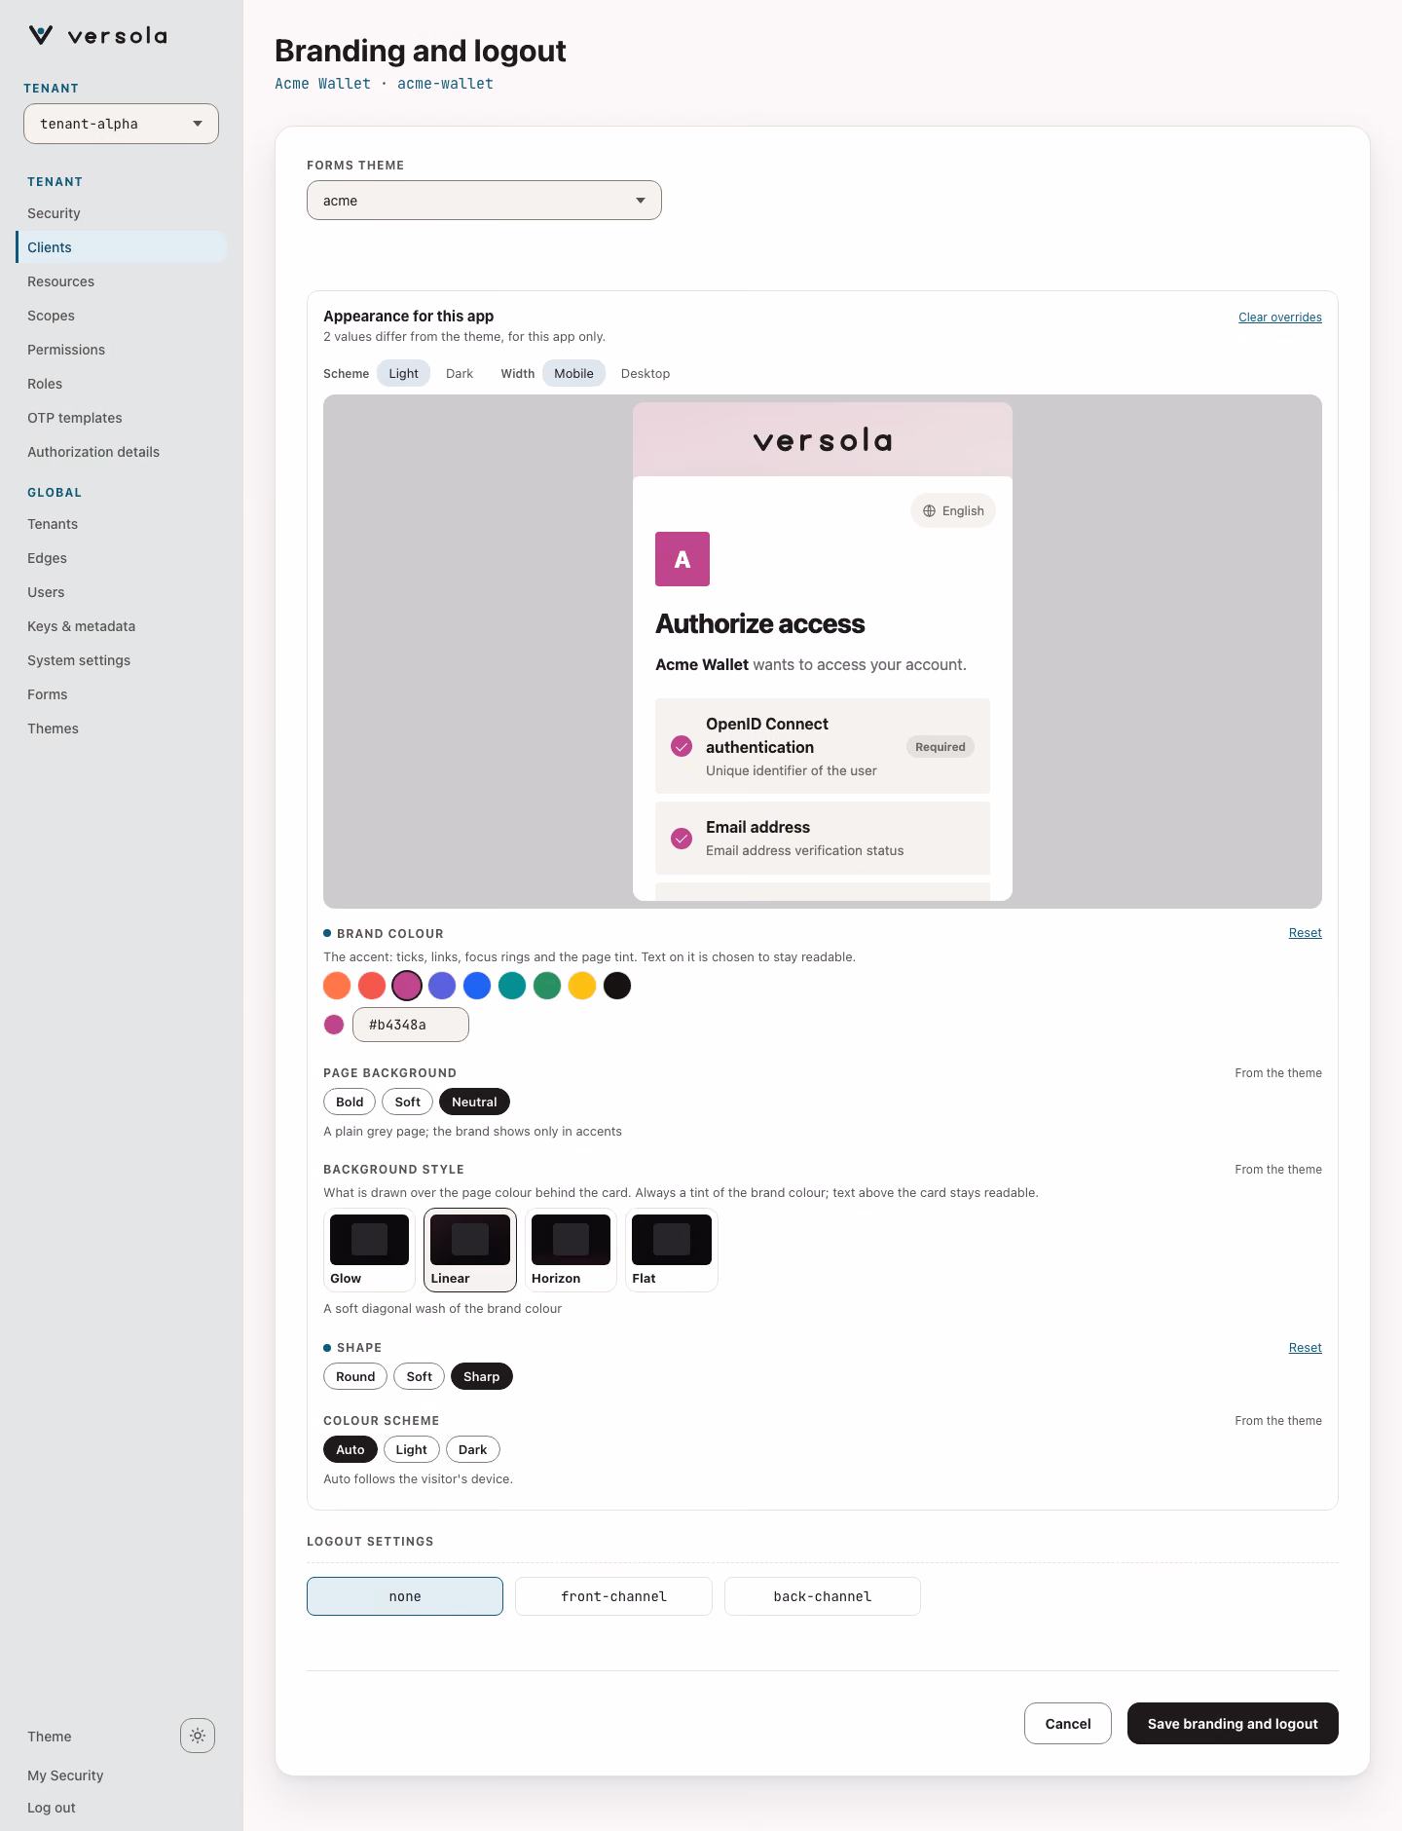Click Save branding and logout button

click(x=1233, y=1724)
